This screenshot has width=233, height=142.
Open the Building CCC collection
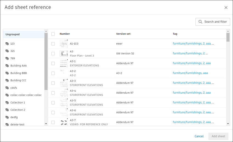[18, 80]
